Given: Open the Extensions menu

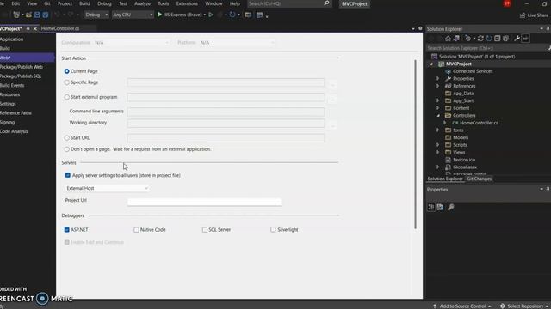Looking at the screenshot, I should pos(187,3).
